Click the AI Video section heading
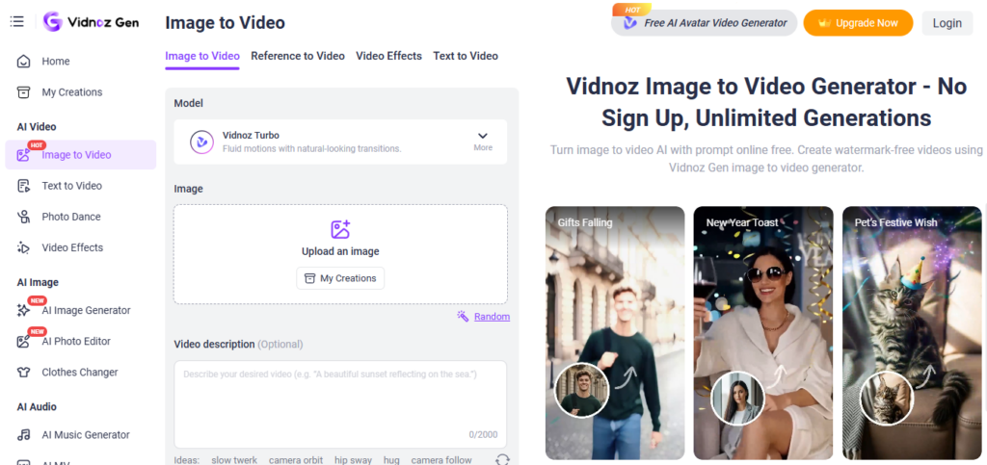Image resolution: width=987 pixels, height=465 pixels. pyautogui.click(x=37, y=127)
